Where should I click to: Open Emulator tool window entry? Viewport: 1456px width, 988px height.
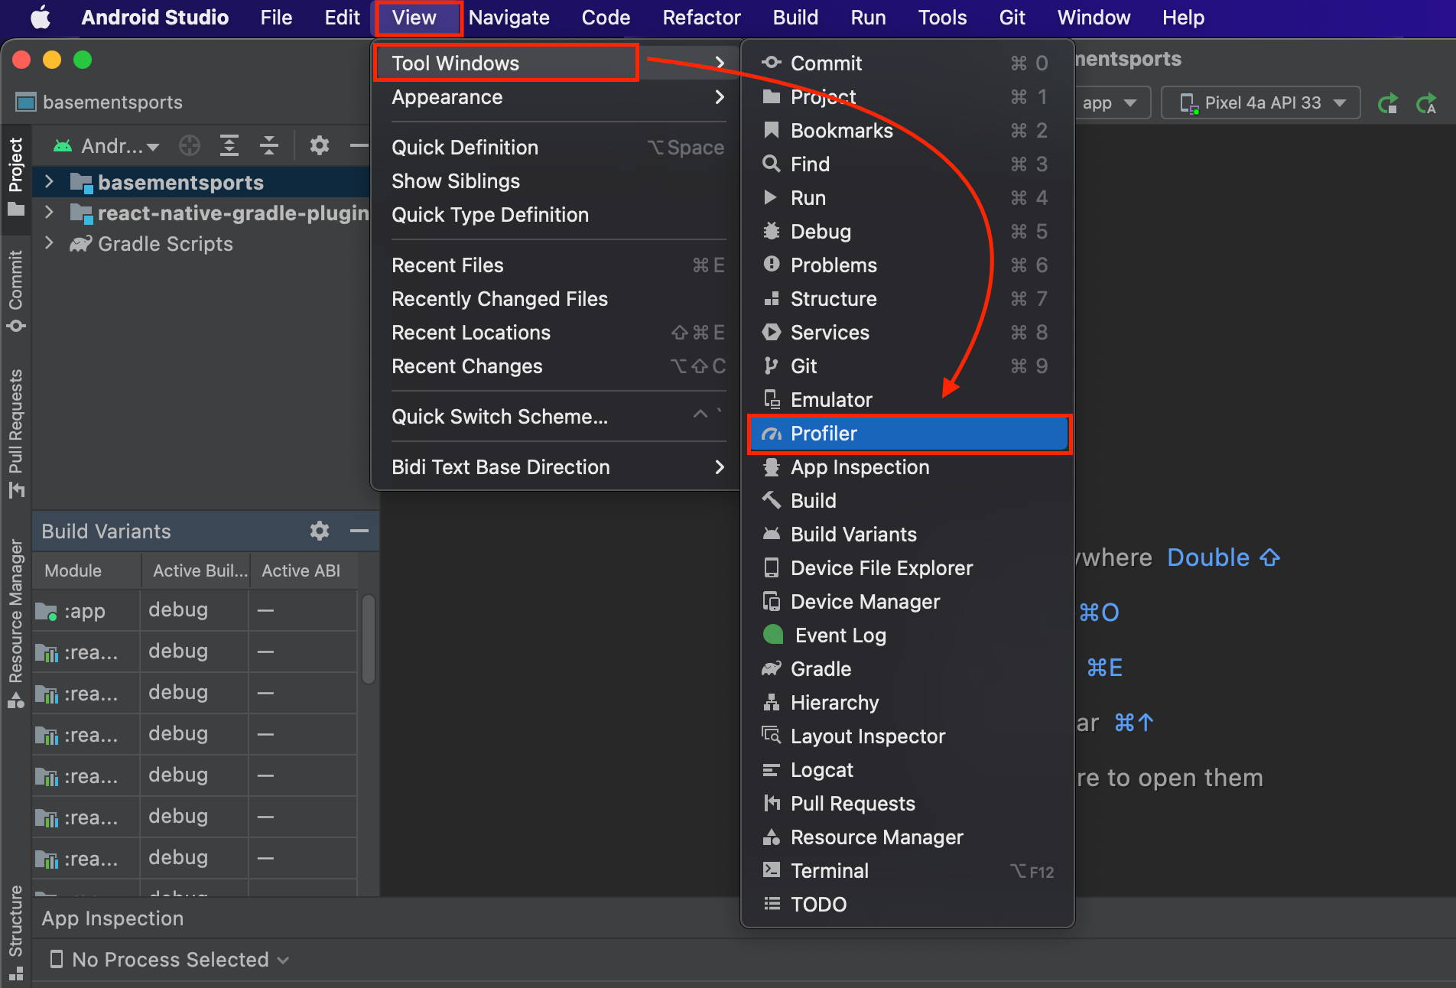908,399
